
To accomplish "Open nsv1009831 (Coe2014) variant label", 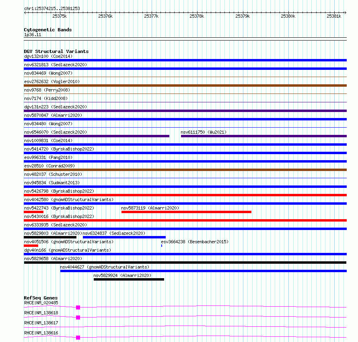I will pos(48,140).
